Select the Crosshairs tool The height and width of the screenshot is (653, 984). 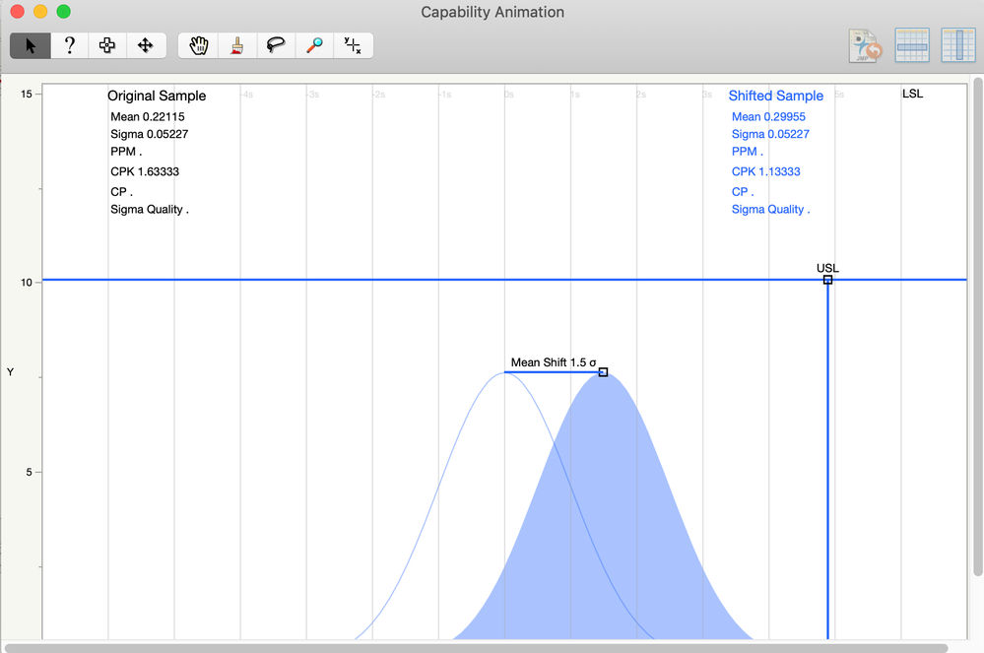(x=353, y=45)
